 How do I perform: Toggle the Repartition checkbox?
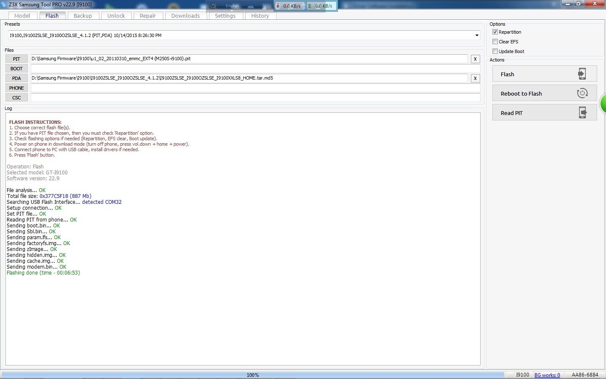point(495,32)
